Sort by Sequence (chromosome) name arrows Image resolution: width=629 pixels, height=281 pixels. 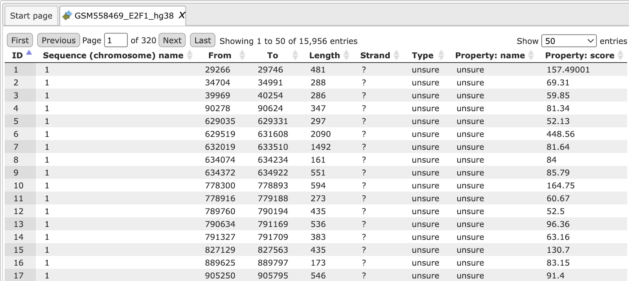tap(190, 55)
